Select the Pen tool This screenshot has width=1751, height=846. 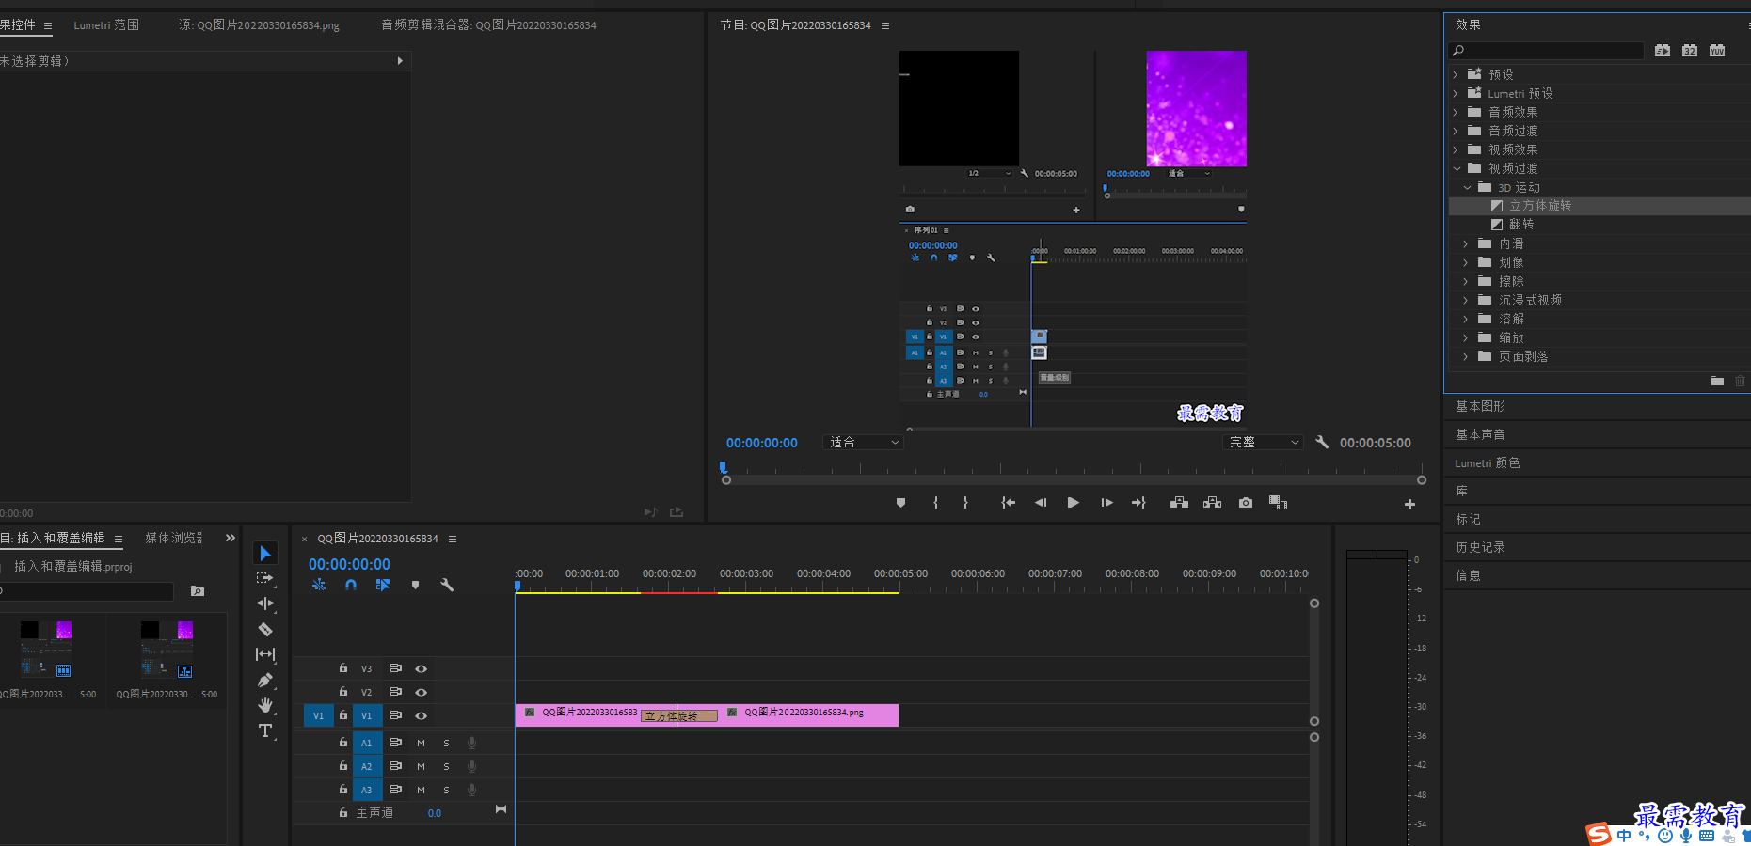pyautogui.click(x=265, y=680)
